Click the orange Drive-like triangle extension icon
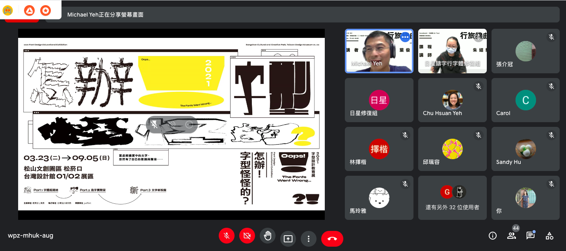Image resolution: width=566 pixels, height=251 pixels. click(x=30, y=10)
